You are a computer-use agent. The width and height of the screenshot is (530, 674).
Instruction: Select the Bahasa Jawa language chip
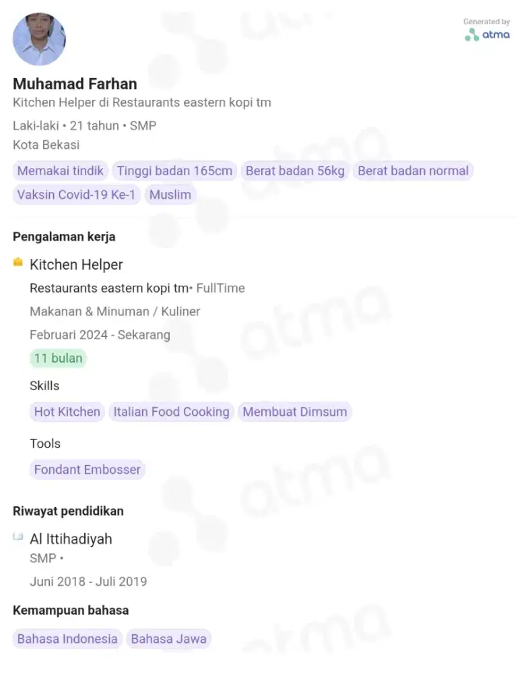point(169,639)
